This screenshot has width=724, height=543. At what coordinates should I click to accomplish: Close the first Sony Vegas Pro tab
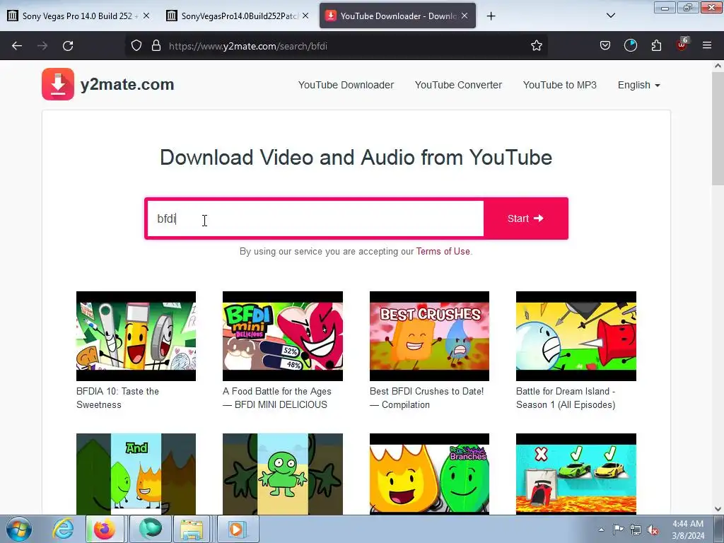(x=146, y=16)
